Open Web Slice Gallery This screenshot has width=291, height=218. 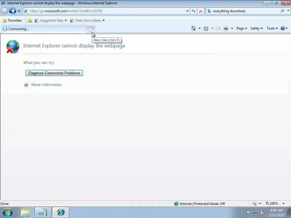[87, 20]
